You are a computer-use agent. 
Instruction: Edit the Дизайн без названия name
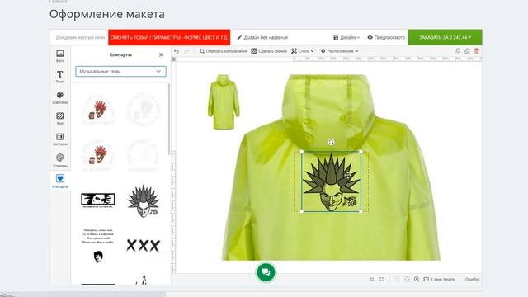pos(262,37)
